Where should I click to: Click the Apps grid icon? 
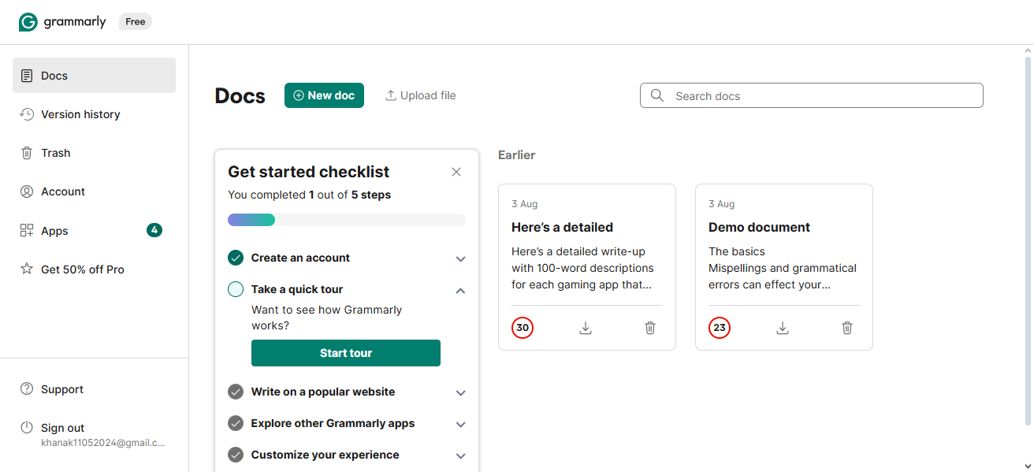(x=27, y=230)
